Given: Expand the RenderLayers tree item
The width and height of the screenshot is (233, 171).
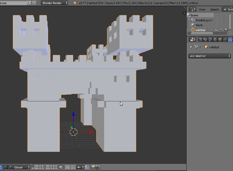Looking at the screenshot, I should click(x=189, y=20).
